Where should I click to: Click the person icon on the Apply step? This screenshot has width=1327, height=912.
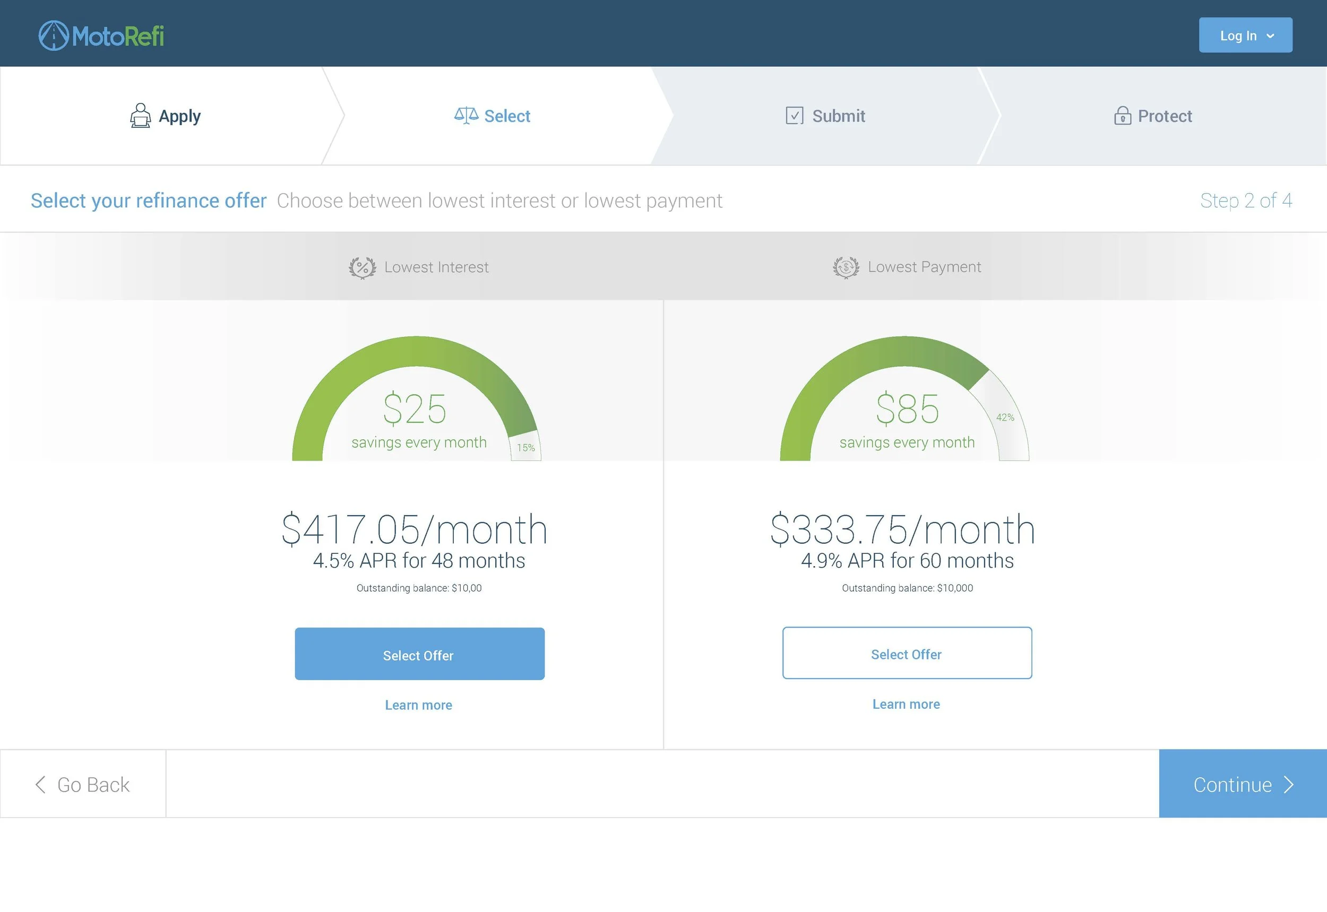[x=140, y=116]
